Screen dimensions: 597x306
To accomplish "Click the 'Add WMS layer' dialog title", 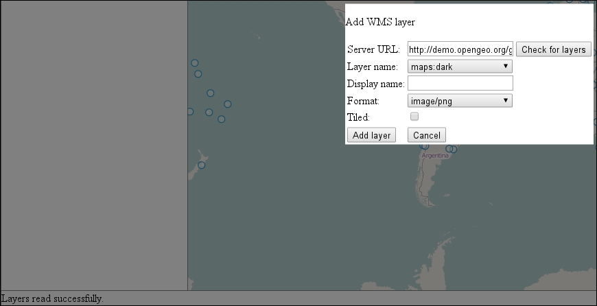I will pyautogui.click(x=380, y=22).
